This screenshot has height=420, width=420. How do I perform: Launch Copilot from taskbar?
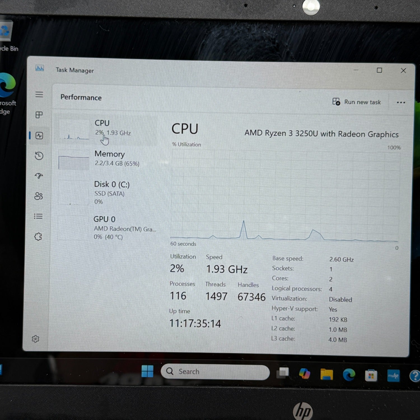[305, 374]
